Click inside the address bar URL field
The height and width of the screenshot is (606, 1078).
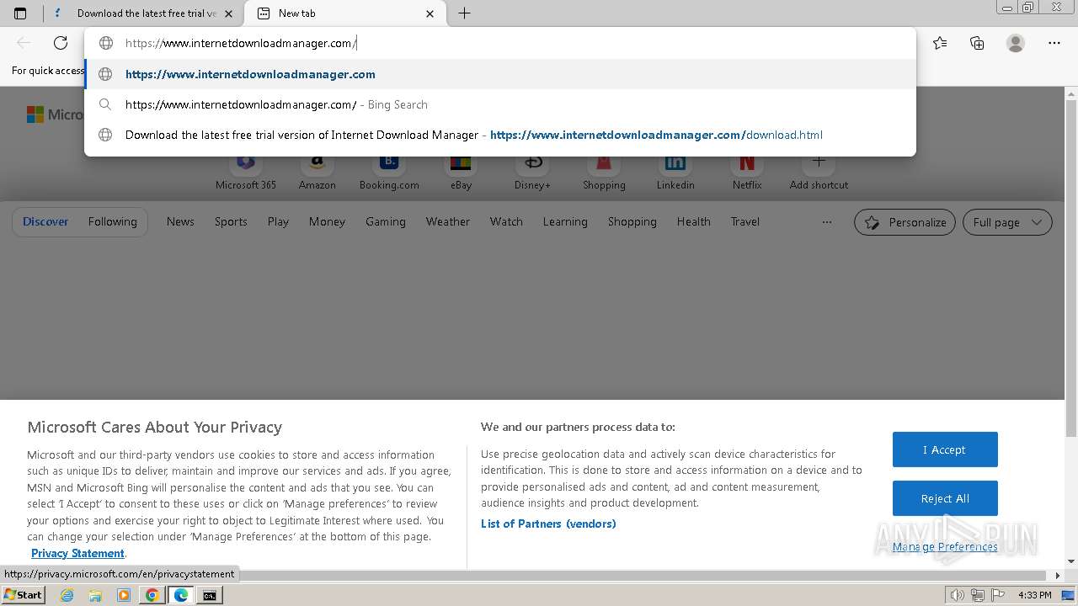click(x=499, y=43)
